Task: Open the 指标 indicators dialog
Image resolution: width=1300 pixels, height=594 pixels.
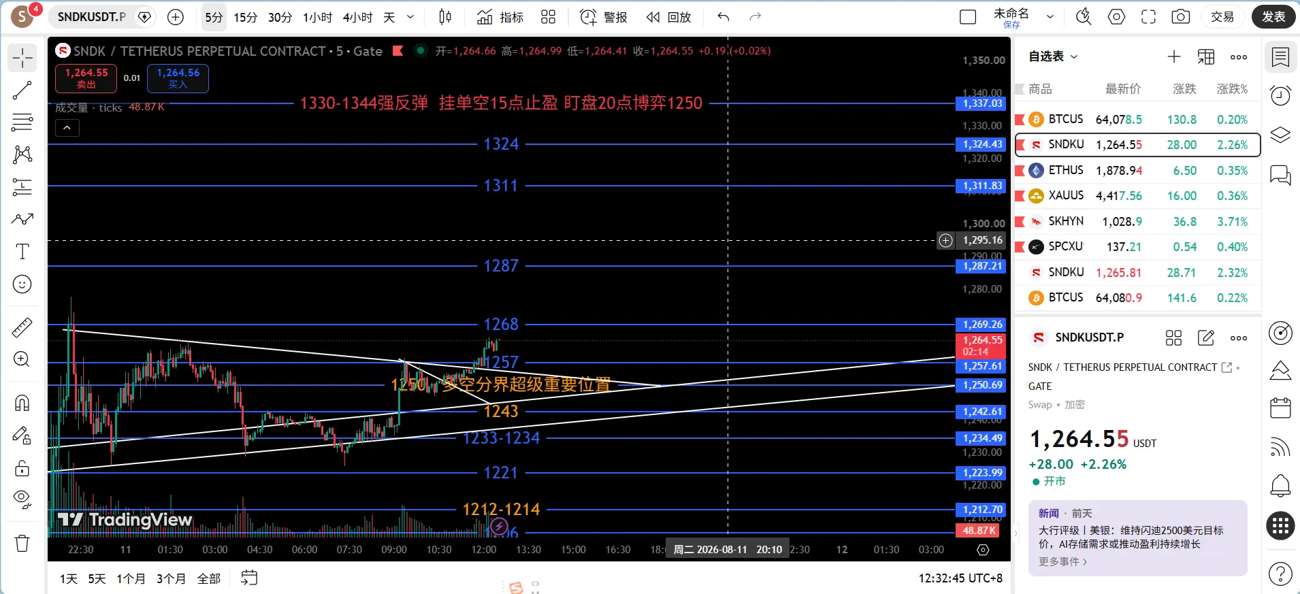Action: click(x=500, y=17)
